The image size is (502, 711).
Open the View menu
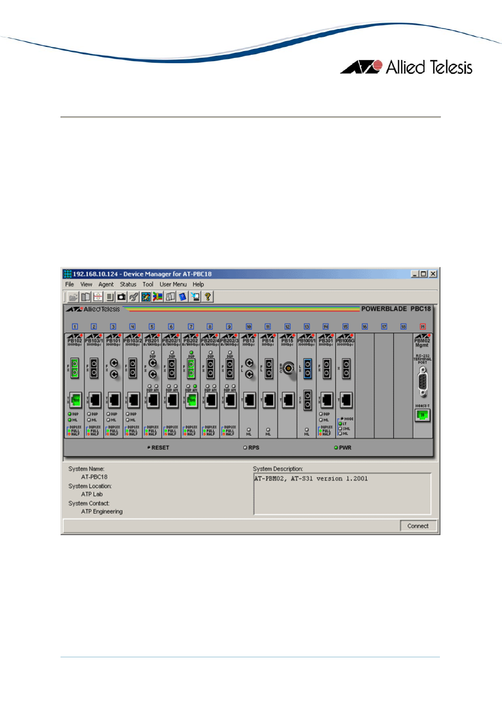86,284
